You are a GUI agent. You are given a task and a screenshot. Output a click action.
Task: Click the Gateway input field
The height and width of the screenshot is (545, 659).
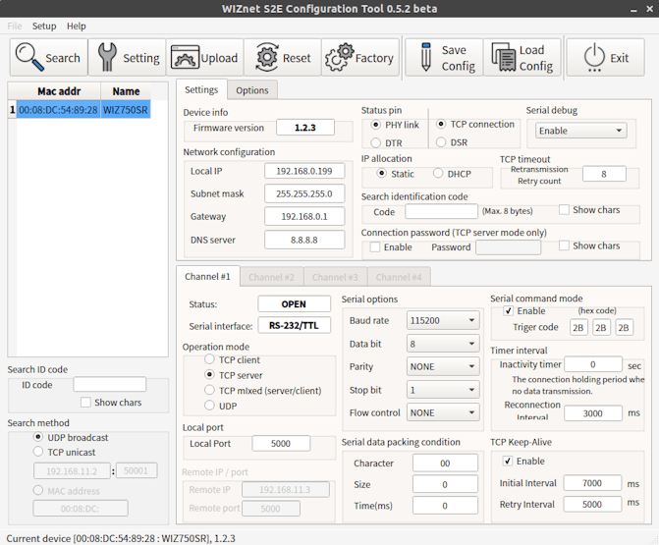click(304, 216)
